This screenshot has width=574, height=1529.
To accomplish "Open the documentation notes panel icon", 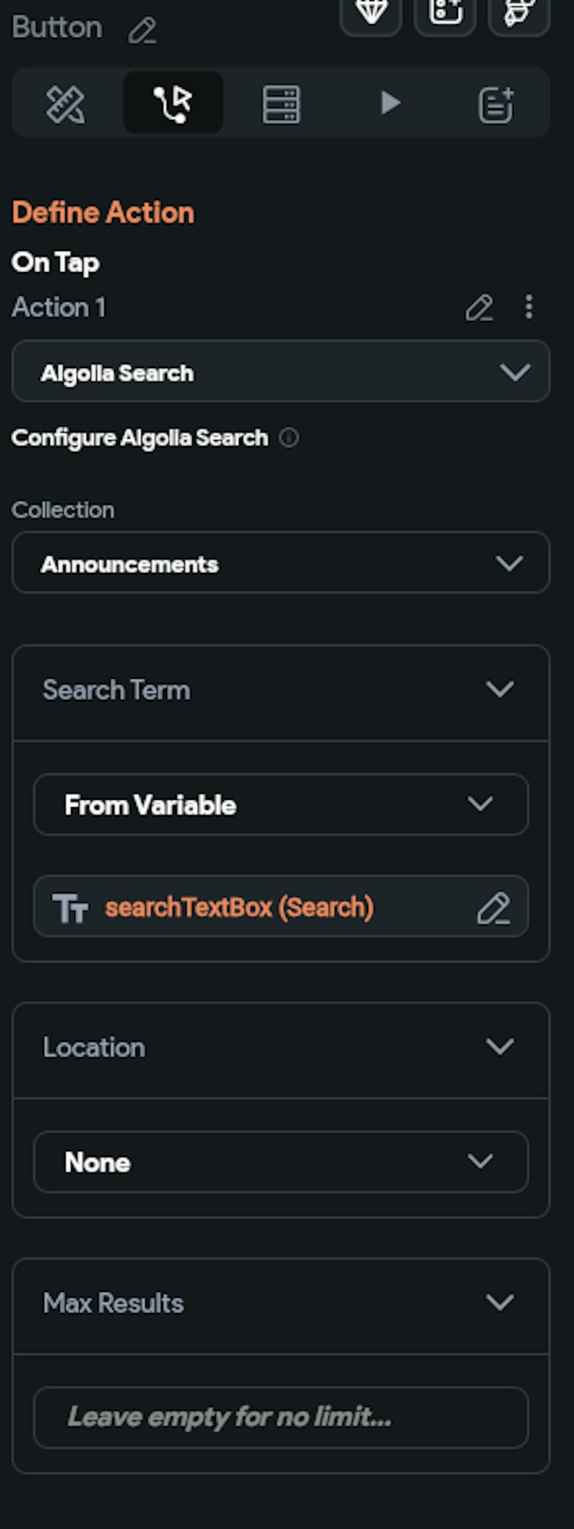I will [498, 102].
